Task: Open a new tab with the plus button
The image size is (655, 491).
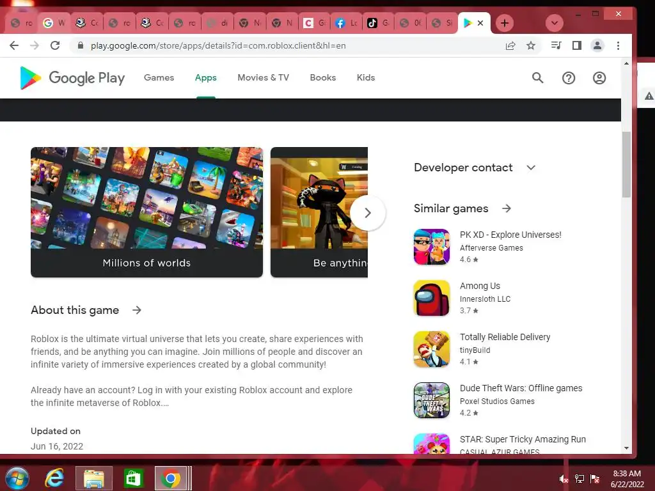Action: (504, 23)
